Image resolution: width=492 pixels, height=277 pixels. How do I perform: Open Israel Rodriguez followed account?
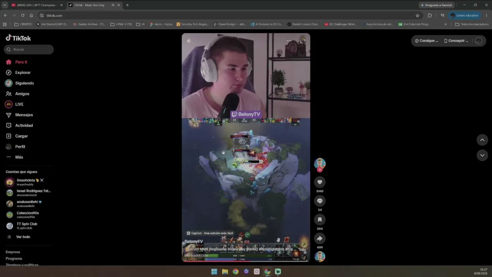28,193
